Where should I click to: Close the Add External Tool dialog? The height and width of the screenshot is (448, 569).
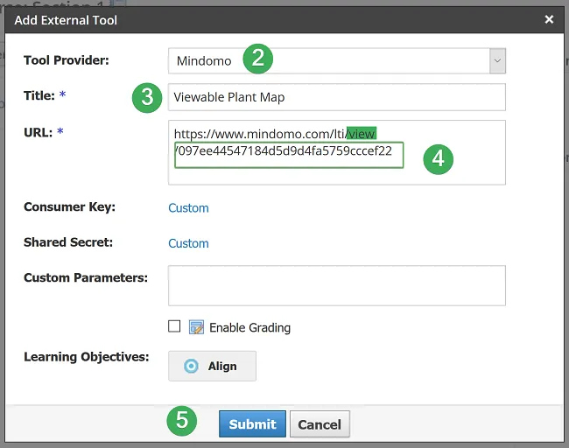(x=549, y=19)
